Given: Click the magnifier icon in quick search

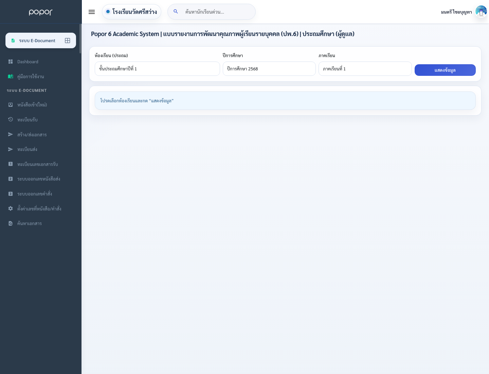Looking at the screenshot, I should 176,12.
